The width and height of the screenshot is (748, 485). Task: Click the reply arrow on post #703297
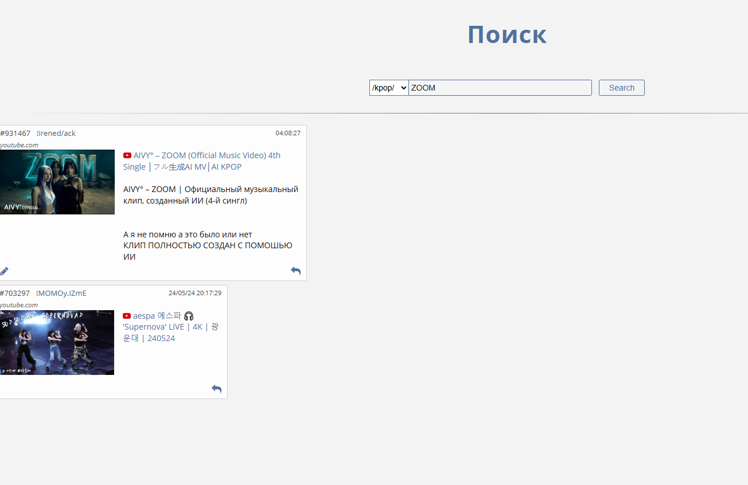coord(216,389)
